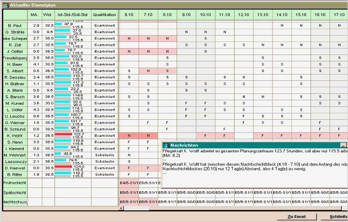Click K. Wolff's red hours bar 123.7
This screenshot has width=348, height=222.
(x=63, y=134)
